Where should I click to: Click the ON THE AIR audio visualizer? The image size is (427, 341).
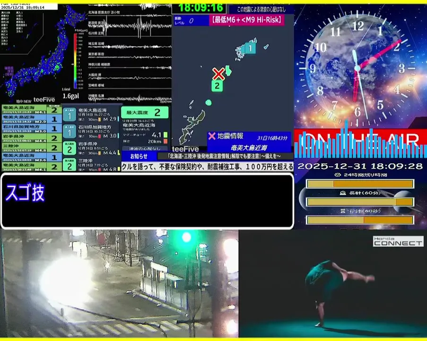click(x=360, y=143)
